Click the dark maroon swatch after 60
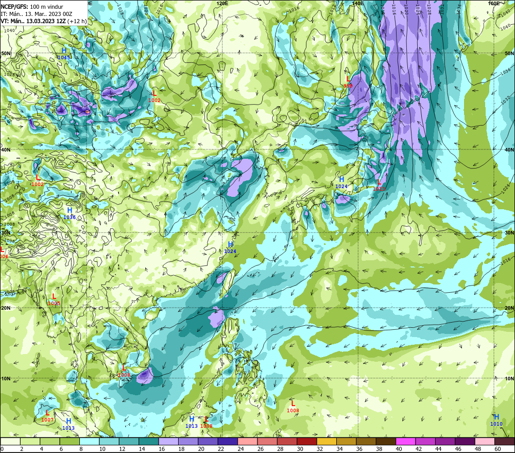This screenshot has width=515, height=453. [505, 441]
